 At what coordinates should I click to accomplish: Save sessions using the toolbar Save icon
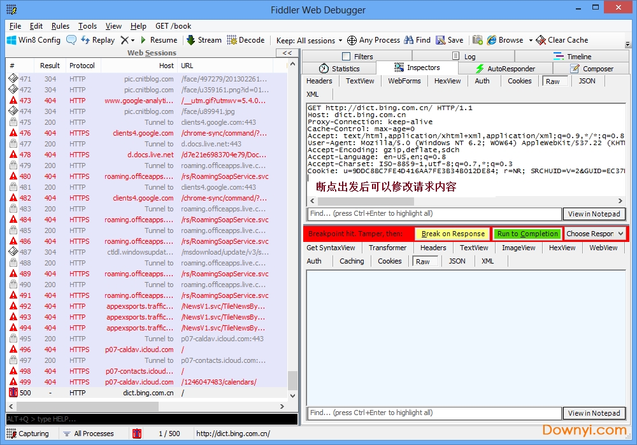[449, 40]
